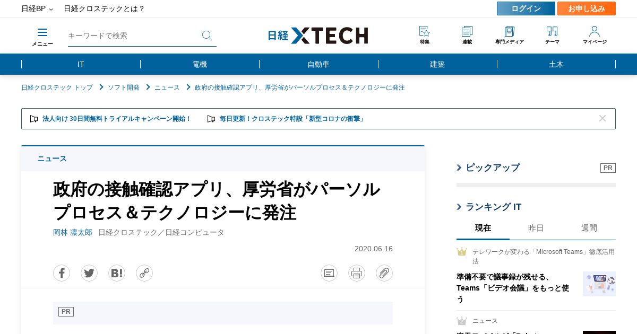Select the 電機 navigation tab
637x334 pixels.
[x=200, y=64]
